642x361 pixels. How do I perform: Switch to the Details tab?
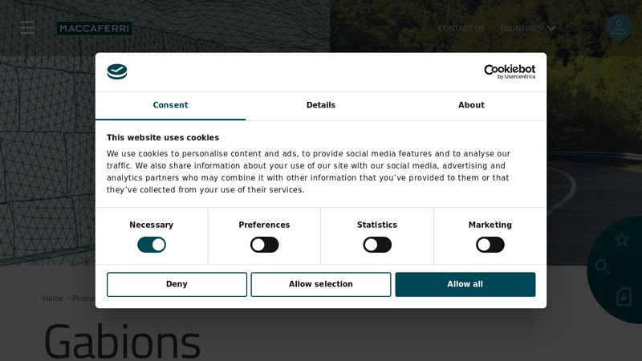point(321,105)
